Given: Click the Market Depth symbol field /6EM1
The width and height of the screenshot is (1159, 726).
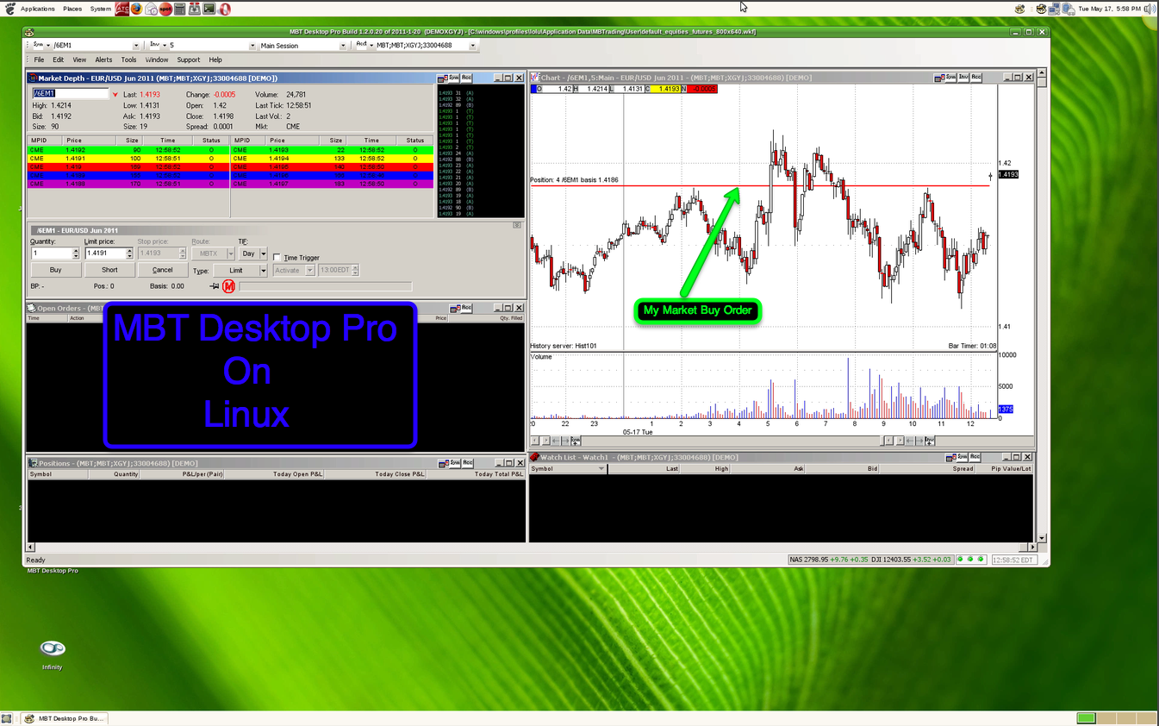Looking at the screenshot, I should [x=71, y=93].
